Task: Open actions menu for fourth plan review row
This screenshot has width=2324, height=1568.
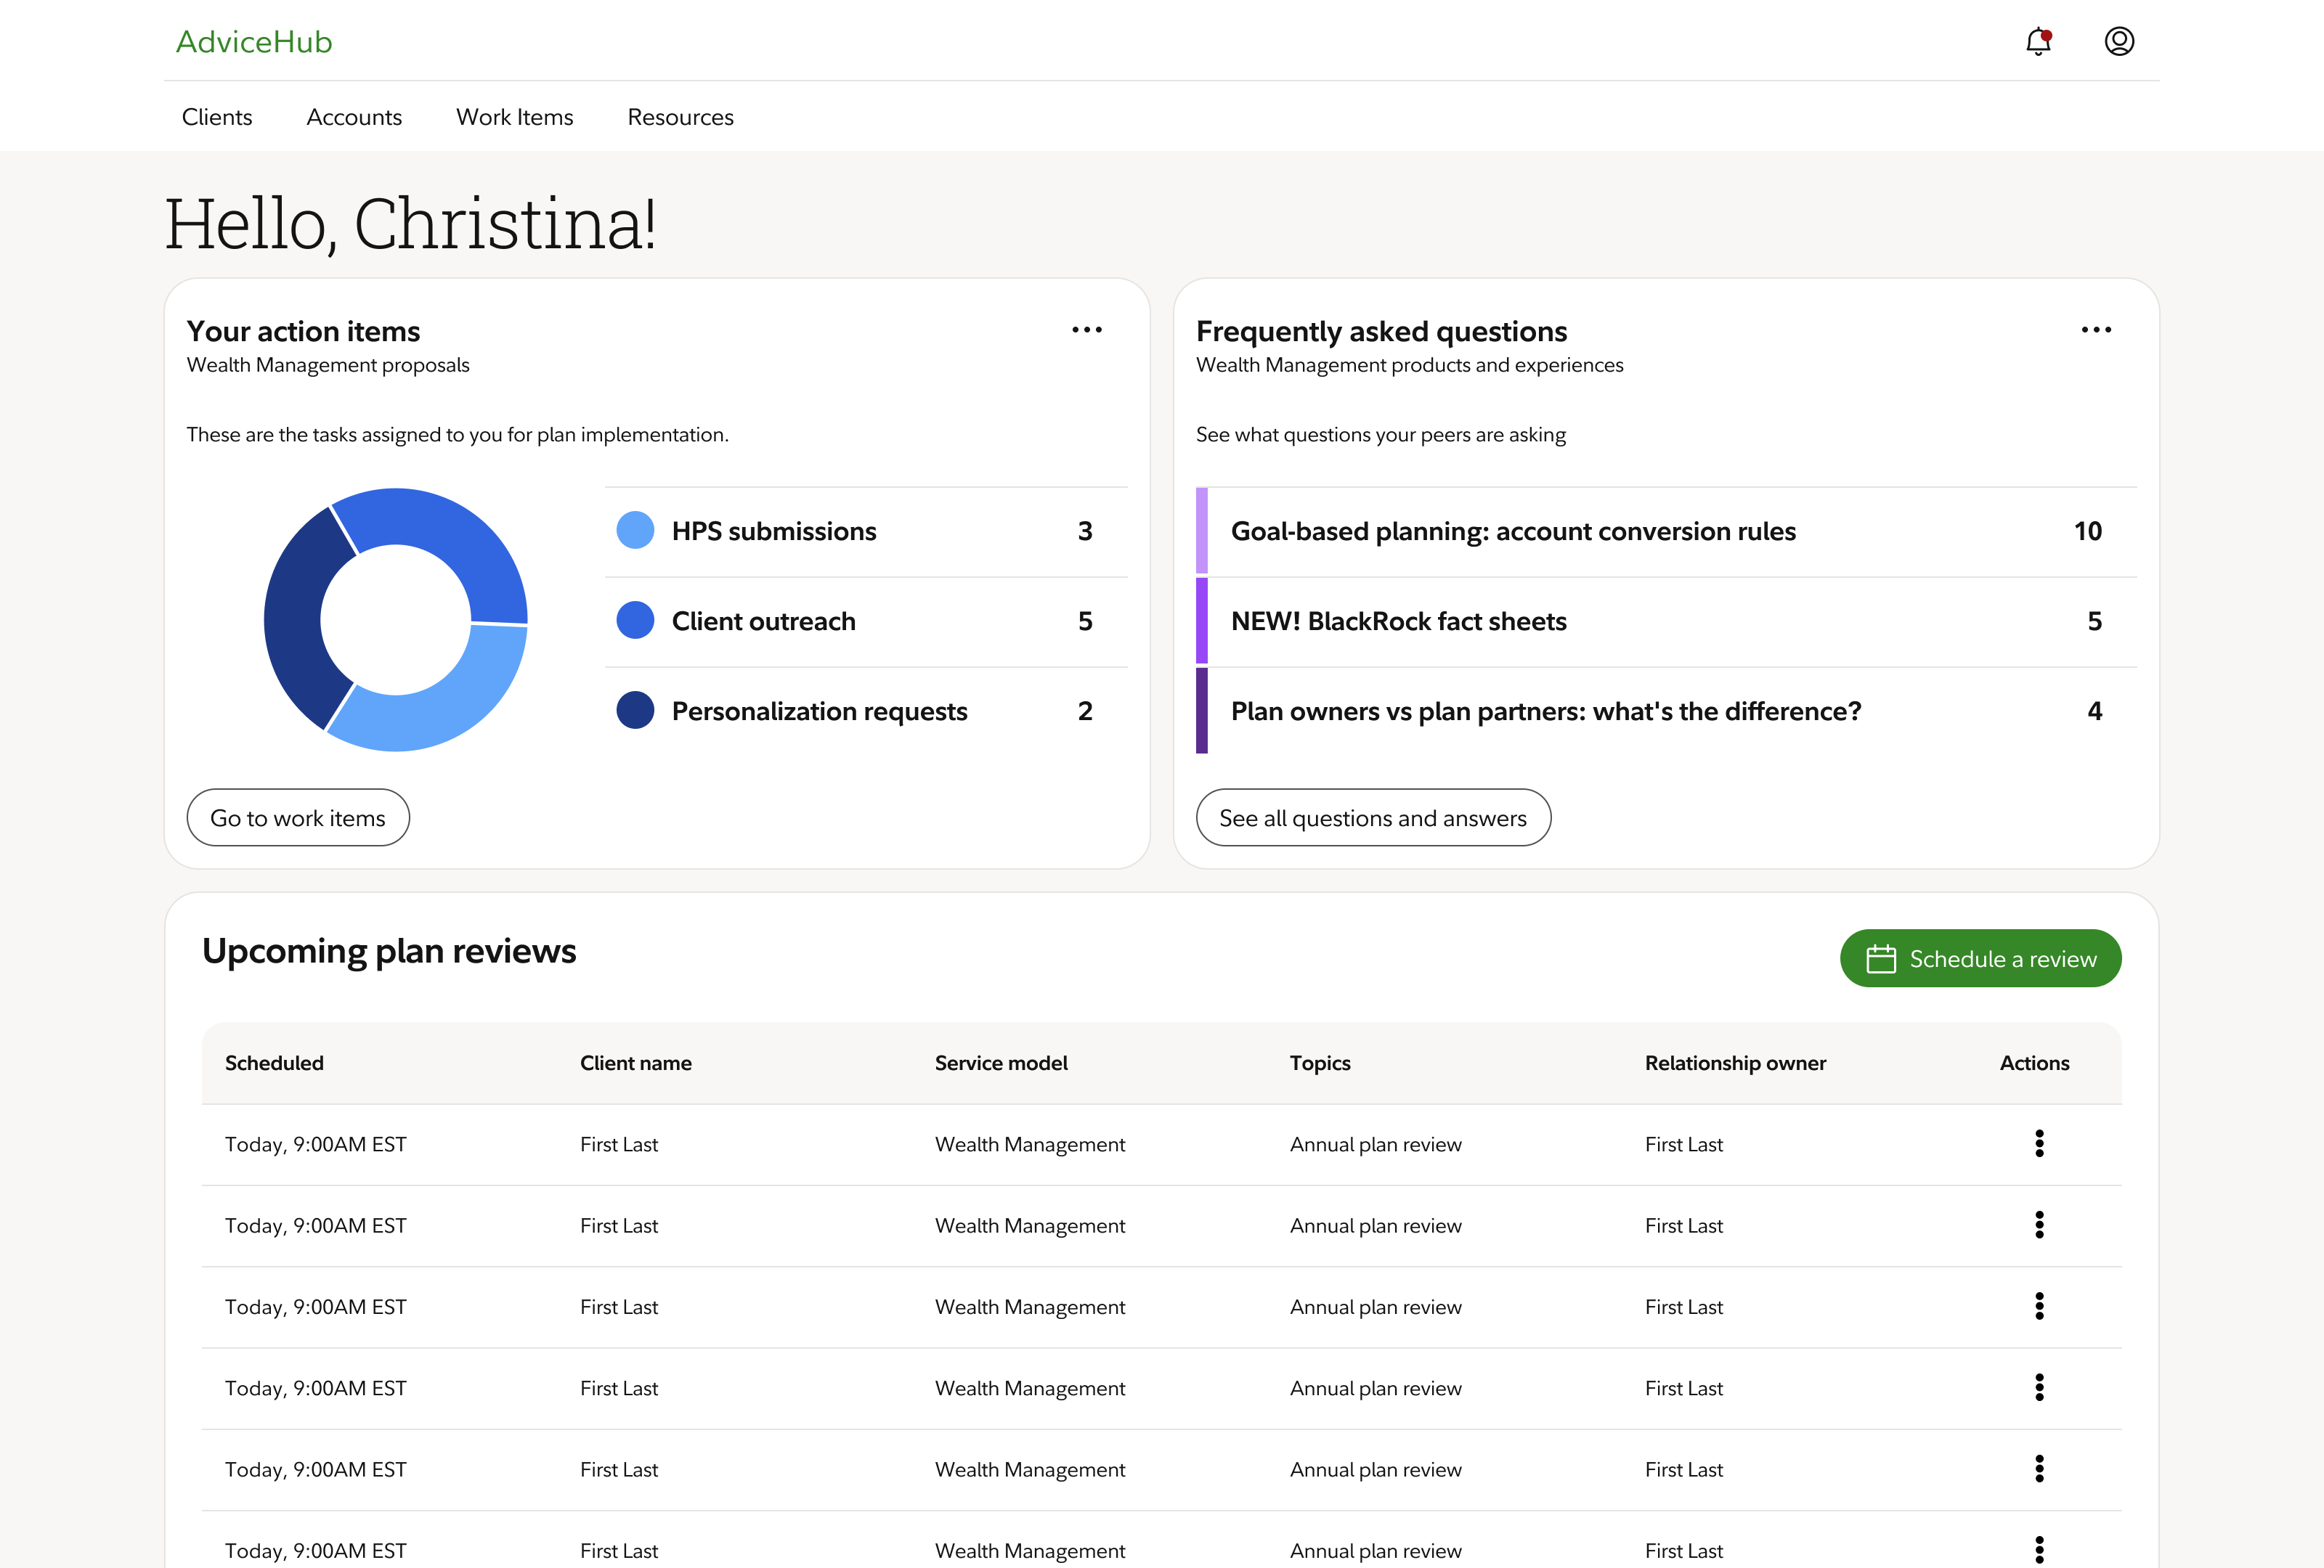Action: point(2039,1387)
